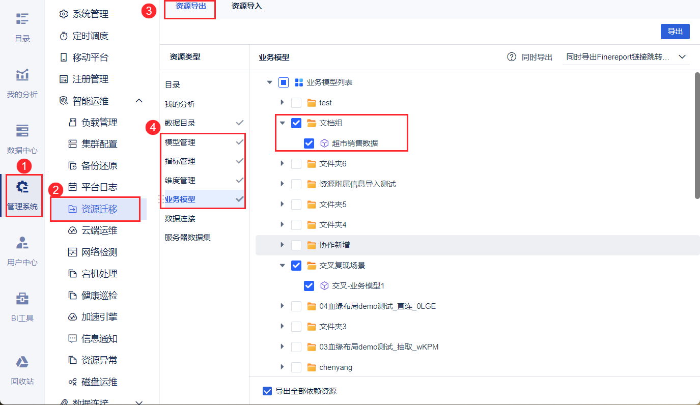700x405 pixels.
Task: Open 平台日志 in the side menu
Action: tap(99, 187)
